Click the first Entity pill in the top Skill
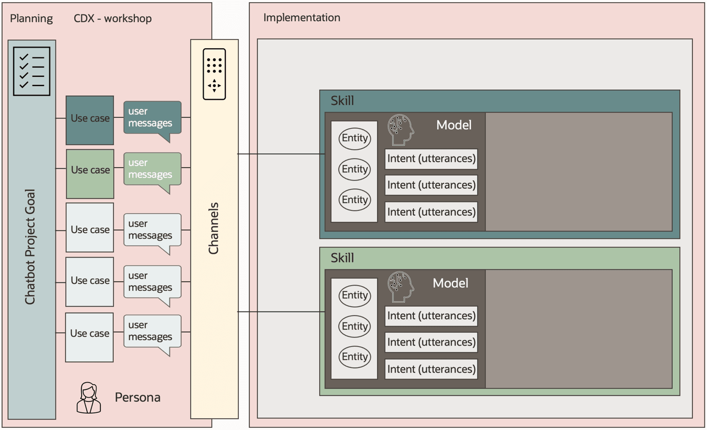 coord(354,138)
